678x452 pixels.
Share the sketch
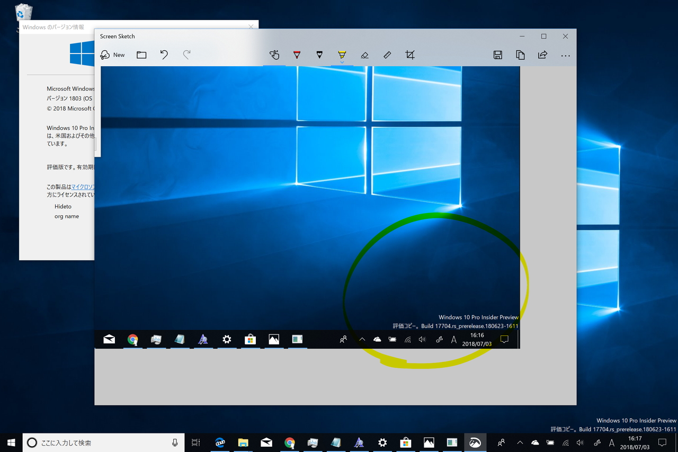(x=542, y=55)
